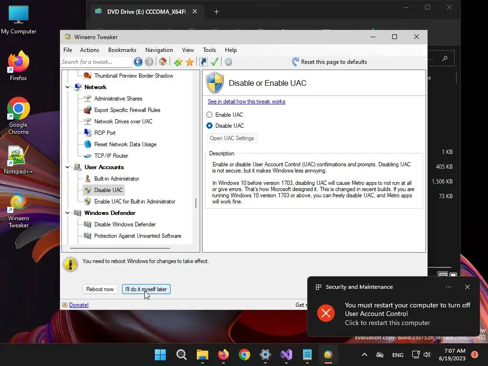Collapse the User Accounts tree category
The height and width of the screenshot is (366, 488).
pyautogui.click(x=68, y=167)
